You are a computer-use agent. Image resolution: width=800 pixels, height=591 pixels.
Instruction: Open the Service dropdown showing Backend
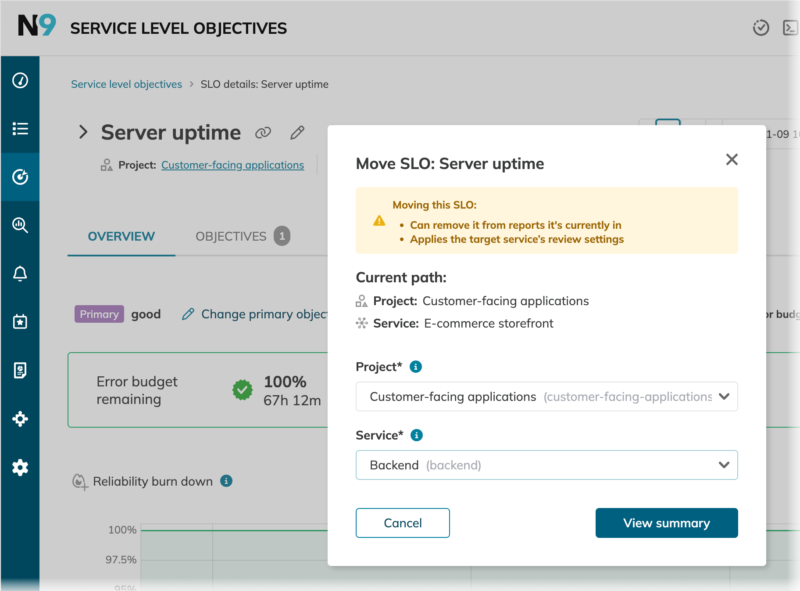coord(546,465)
